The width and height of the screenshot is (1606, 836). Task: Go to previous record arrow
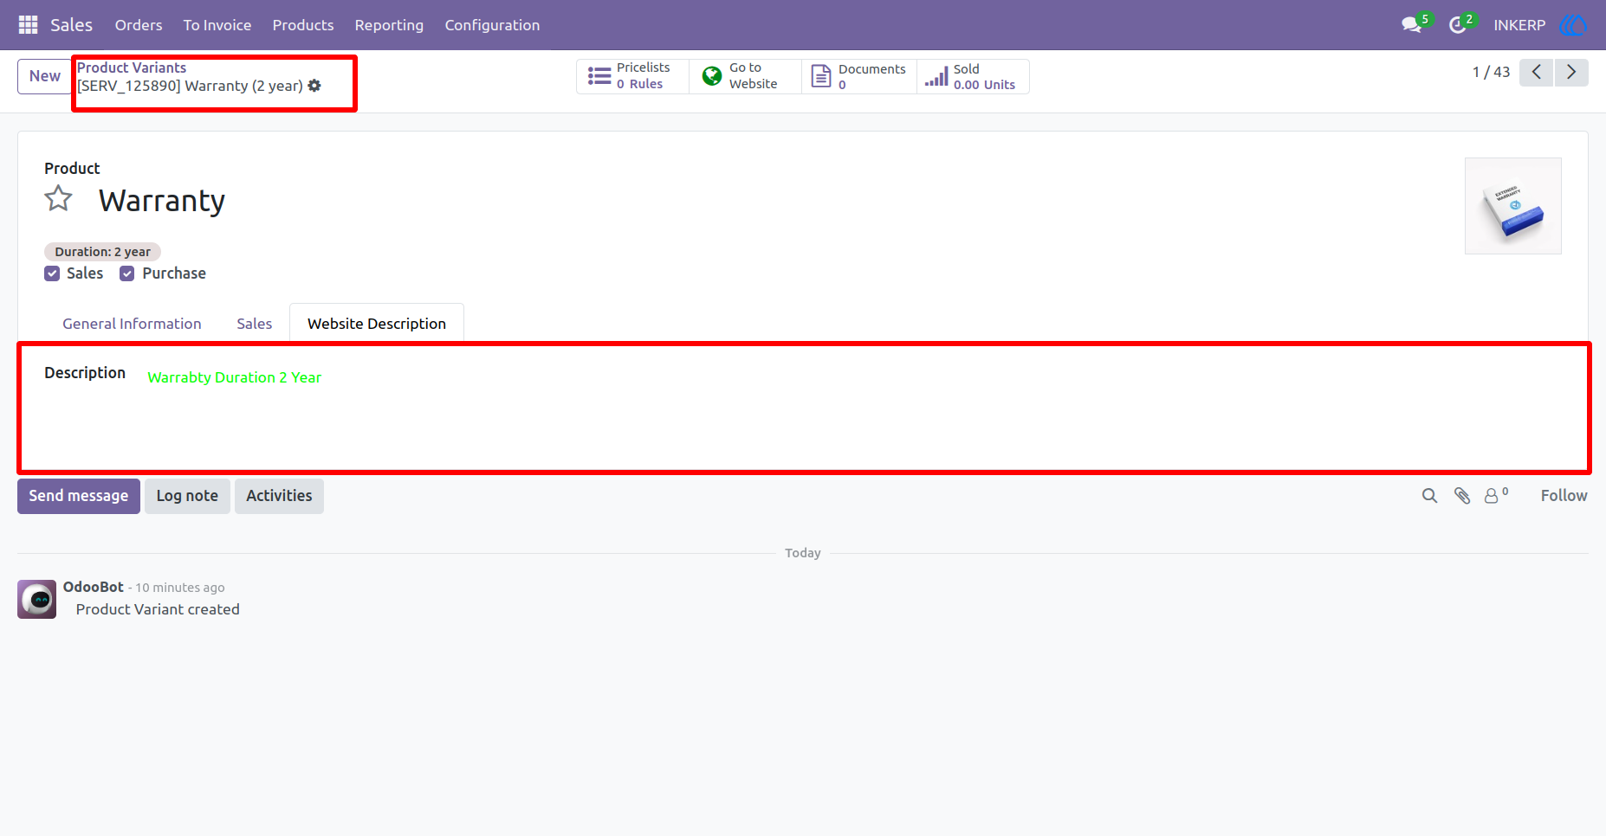(1537, 73)
